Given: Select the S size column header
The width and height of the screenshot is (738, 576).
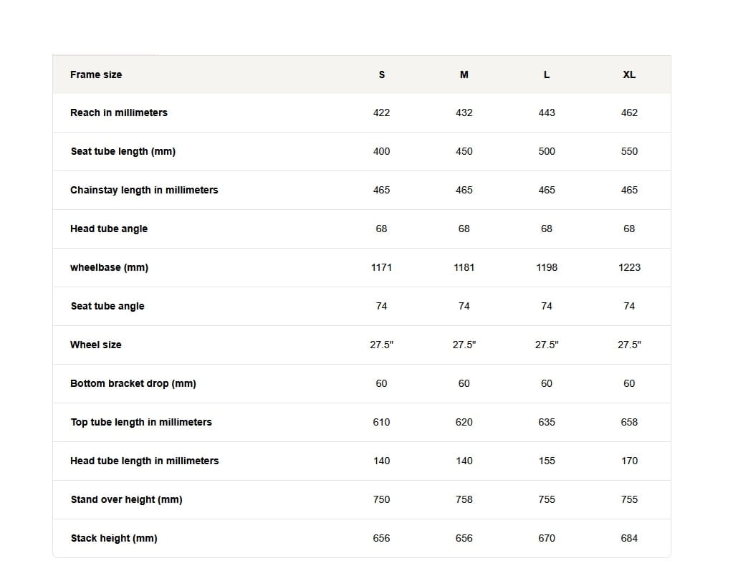Looking at the screenshot, I should point(381,75).
